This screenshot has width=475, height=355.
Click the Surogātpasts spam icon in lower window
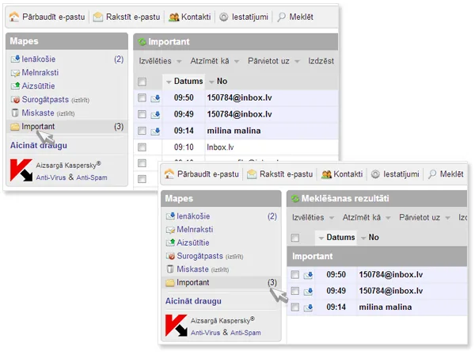click(170, 256)
